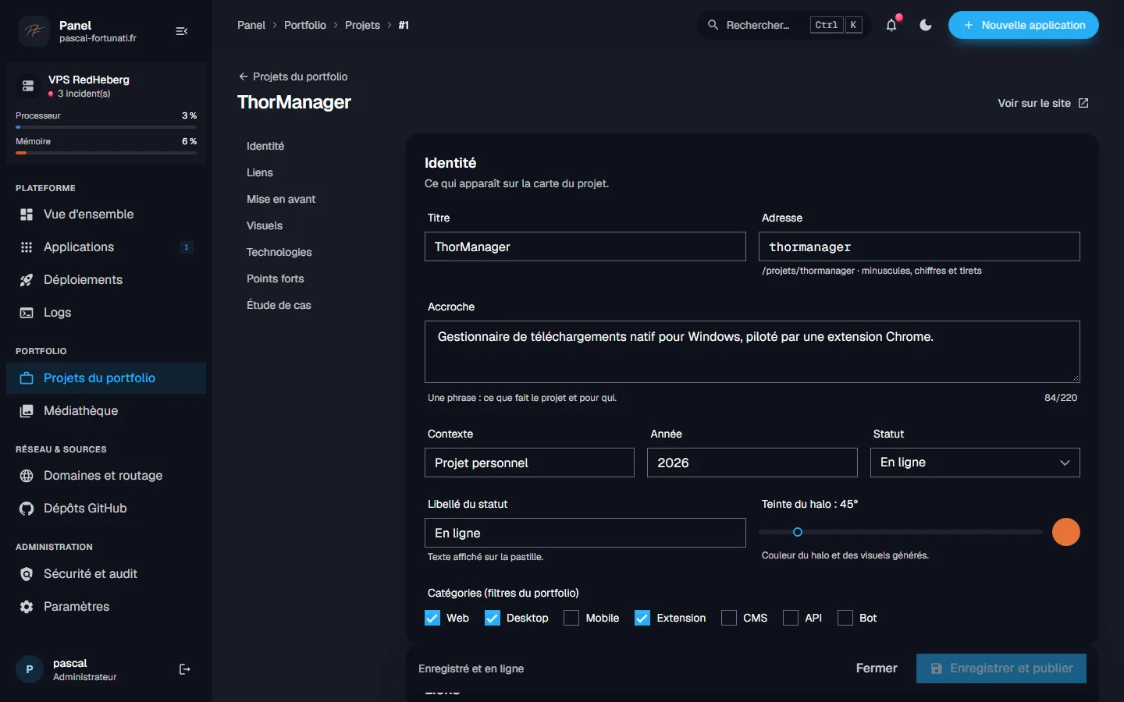The height and width of the screenshot is (702, 1124).
Task: Jump to the Technologies section
Action: click(x=279, y=252)
